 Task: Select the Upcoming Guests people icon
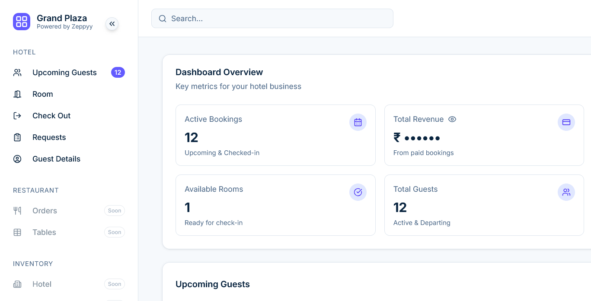pos(17,73)
